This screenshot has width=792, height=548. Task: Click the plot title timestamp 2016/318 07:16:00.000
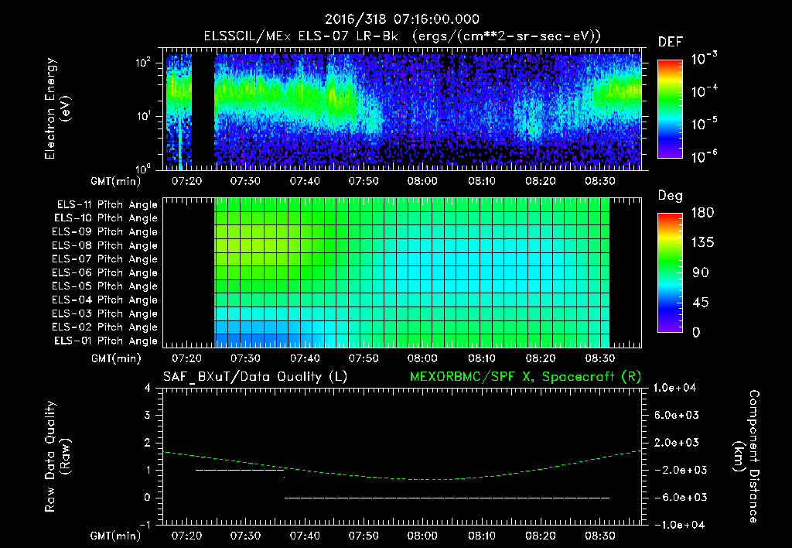(401, 19)
